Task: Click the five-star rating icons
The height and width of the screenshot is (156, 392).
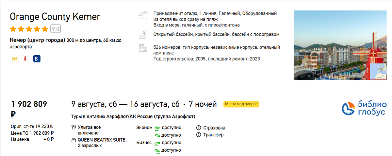Action: (29, 29)
